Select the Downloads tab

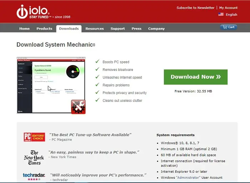(x=69, y=28)
